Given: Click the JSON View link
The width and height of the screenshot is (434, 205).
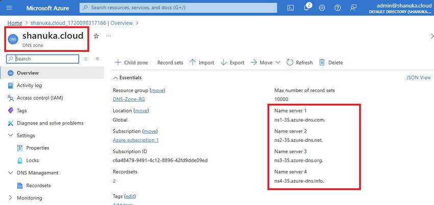Looking at the screenshot, I should (x=419, y=78).
